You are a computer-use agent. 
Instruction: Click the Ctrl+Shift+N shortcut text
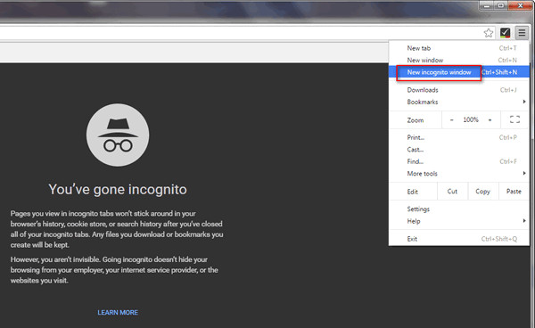pyautogui.click(x=499, y=72)
